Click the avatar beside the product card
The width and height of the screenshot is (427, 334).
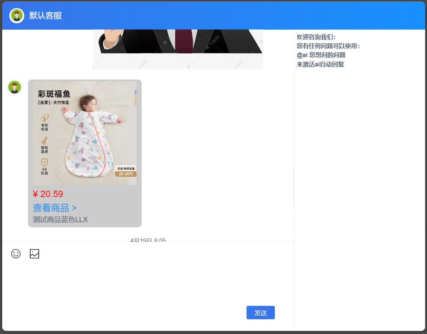[x=15, y=87]
